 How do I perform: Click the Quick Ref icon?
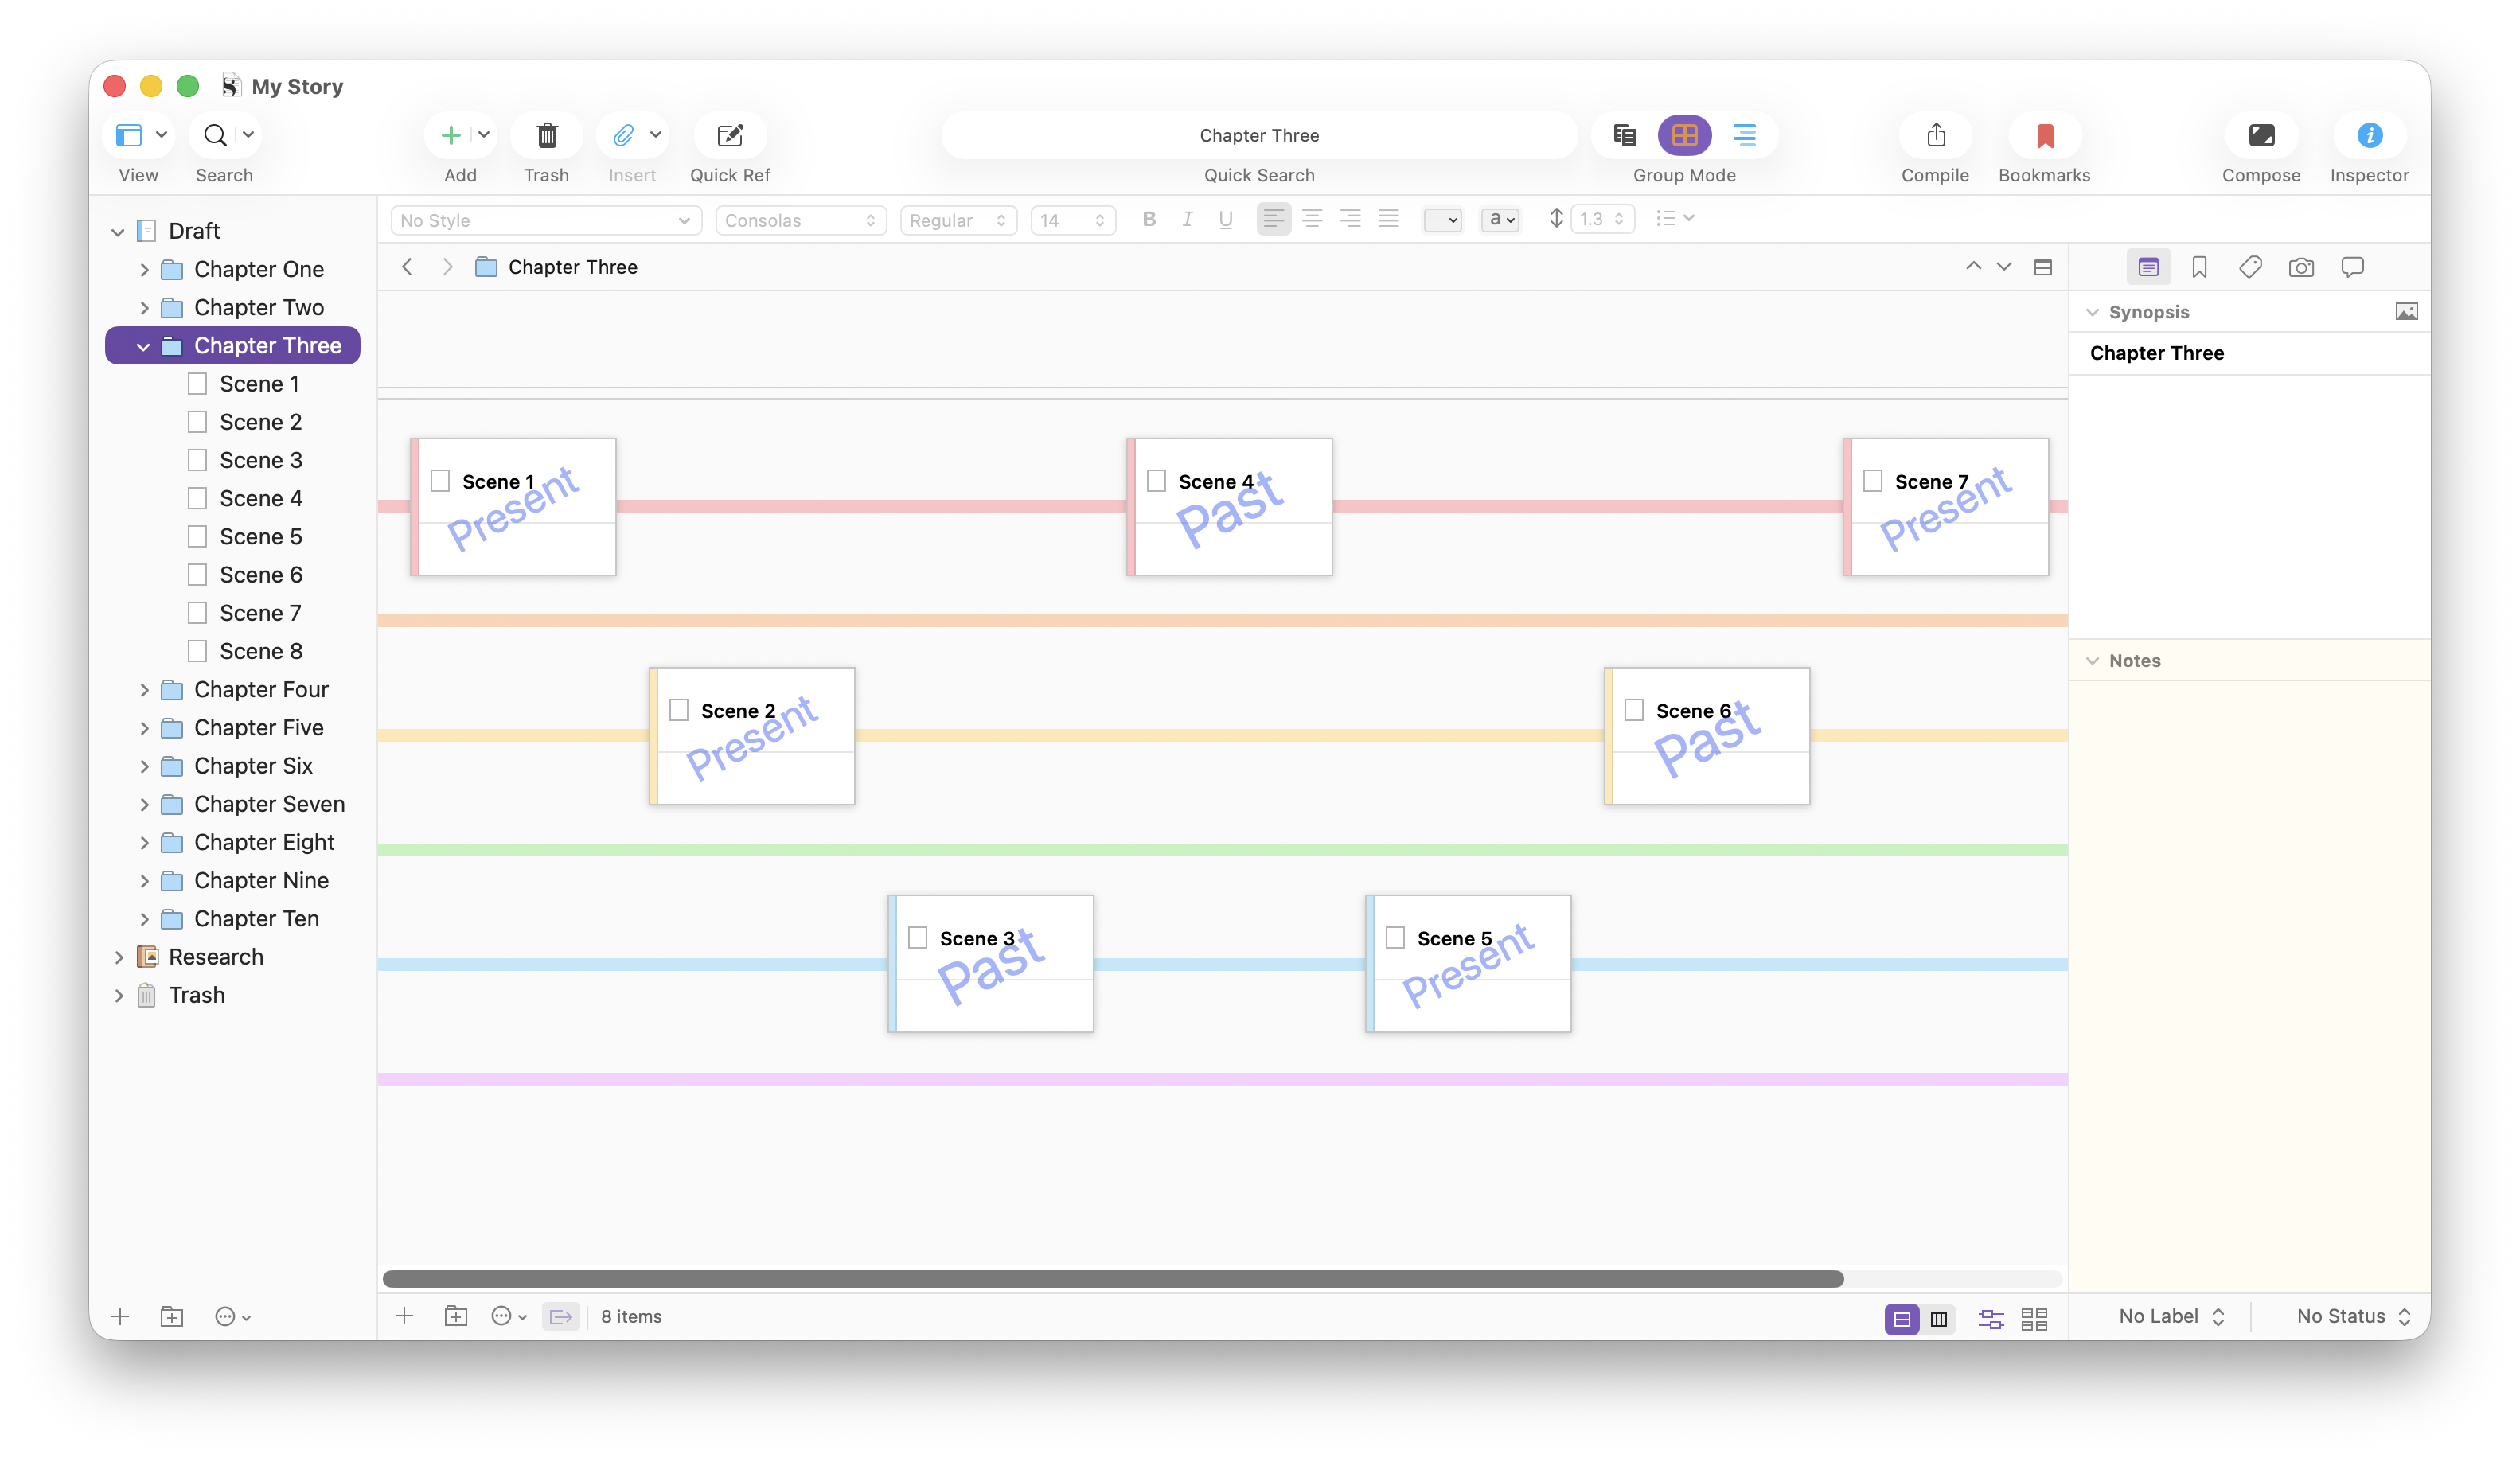coord(730,135)
